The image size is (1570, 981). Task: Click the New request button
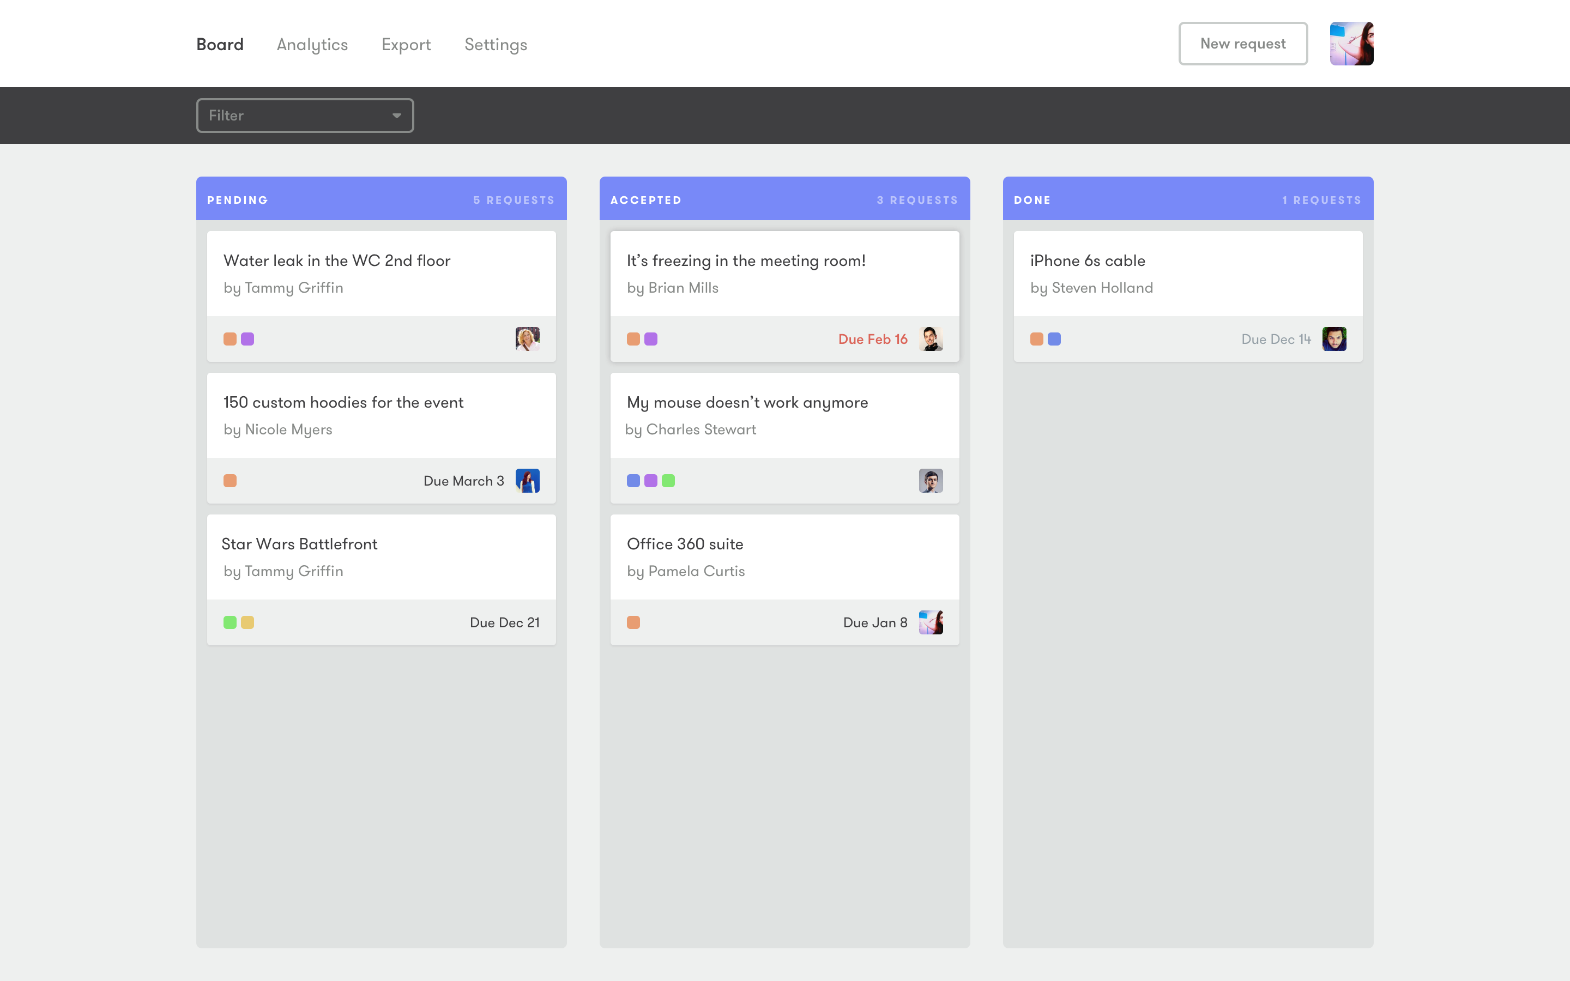1242,44
